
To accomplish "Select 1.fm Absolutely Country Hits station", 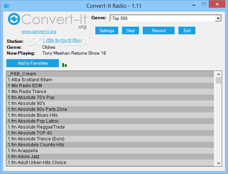I will tap(110, 145).
